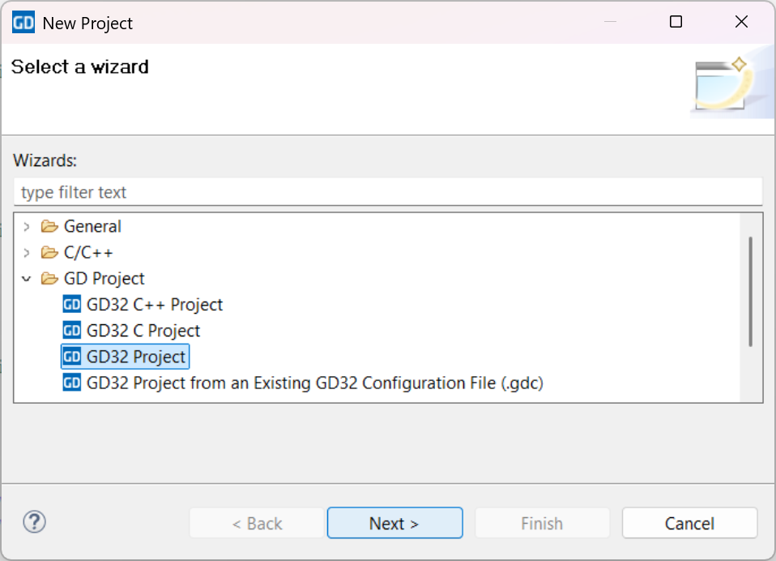Image resolution: width=776 pixels, height=561 pixels.
Task: Click the GD32 C++ Project icon
Action: click(72, 305)
